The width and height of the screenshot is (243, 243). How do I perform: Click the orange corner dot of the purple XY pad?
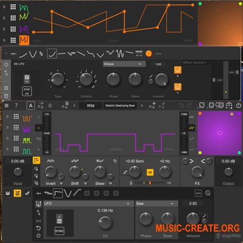(200, 113)
